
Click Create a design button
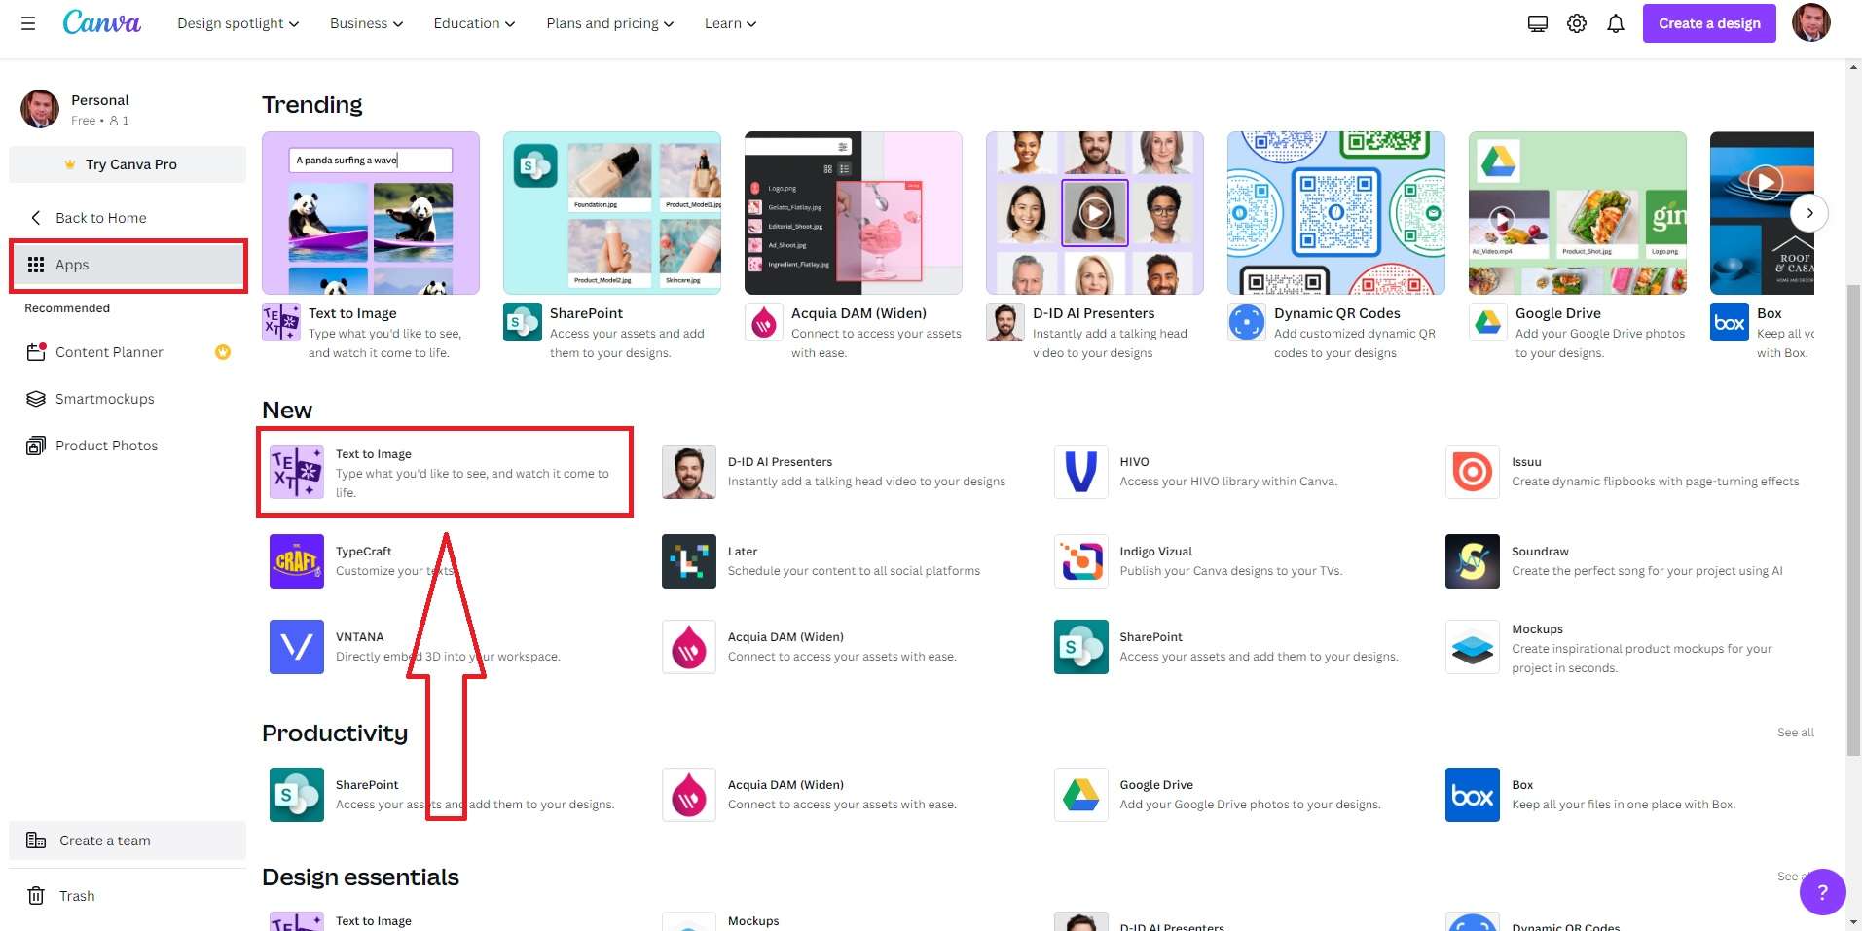coord(1709,23)
